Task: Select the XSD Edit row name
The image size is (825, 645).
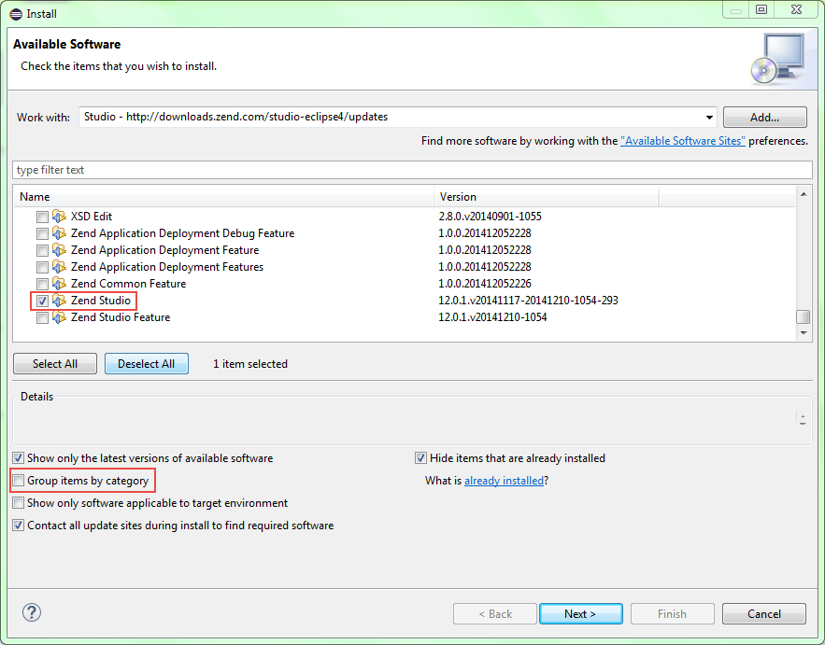Action: (92, 216)
